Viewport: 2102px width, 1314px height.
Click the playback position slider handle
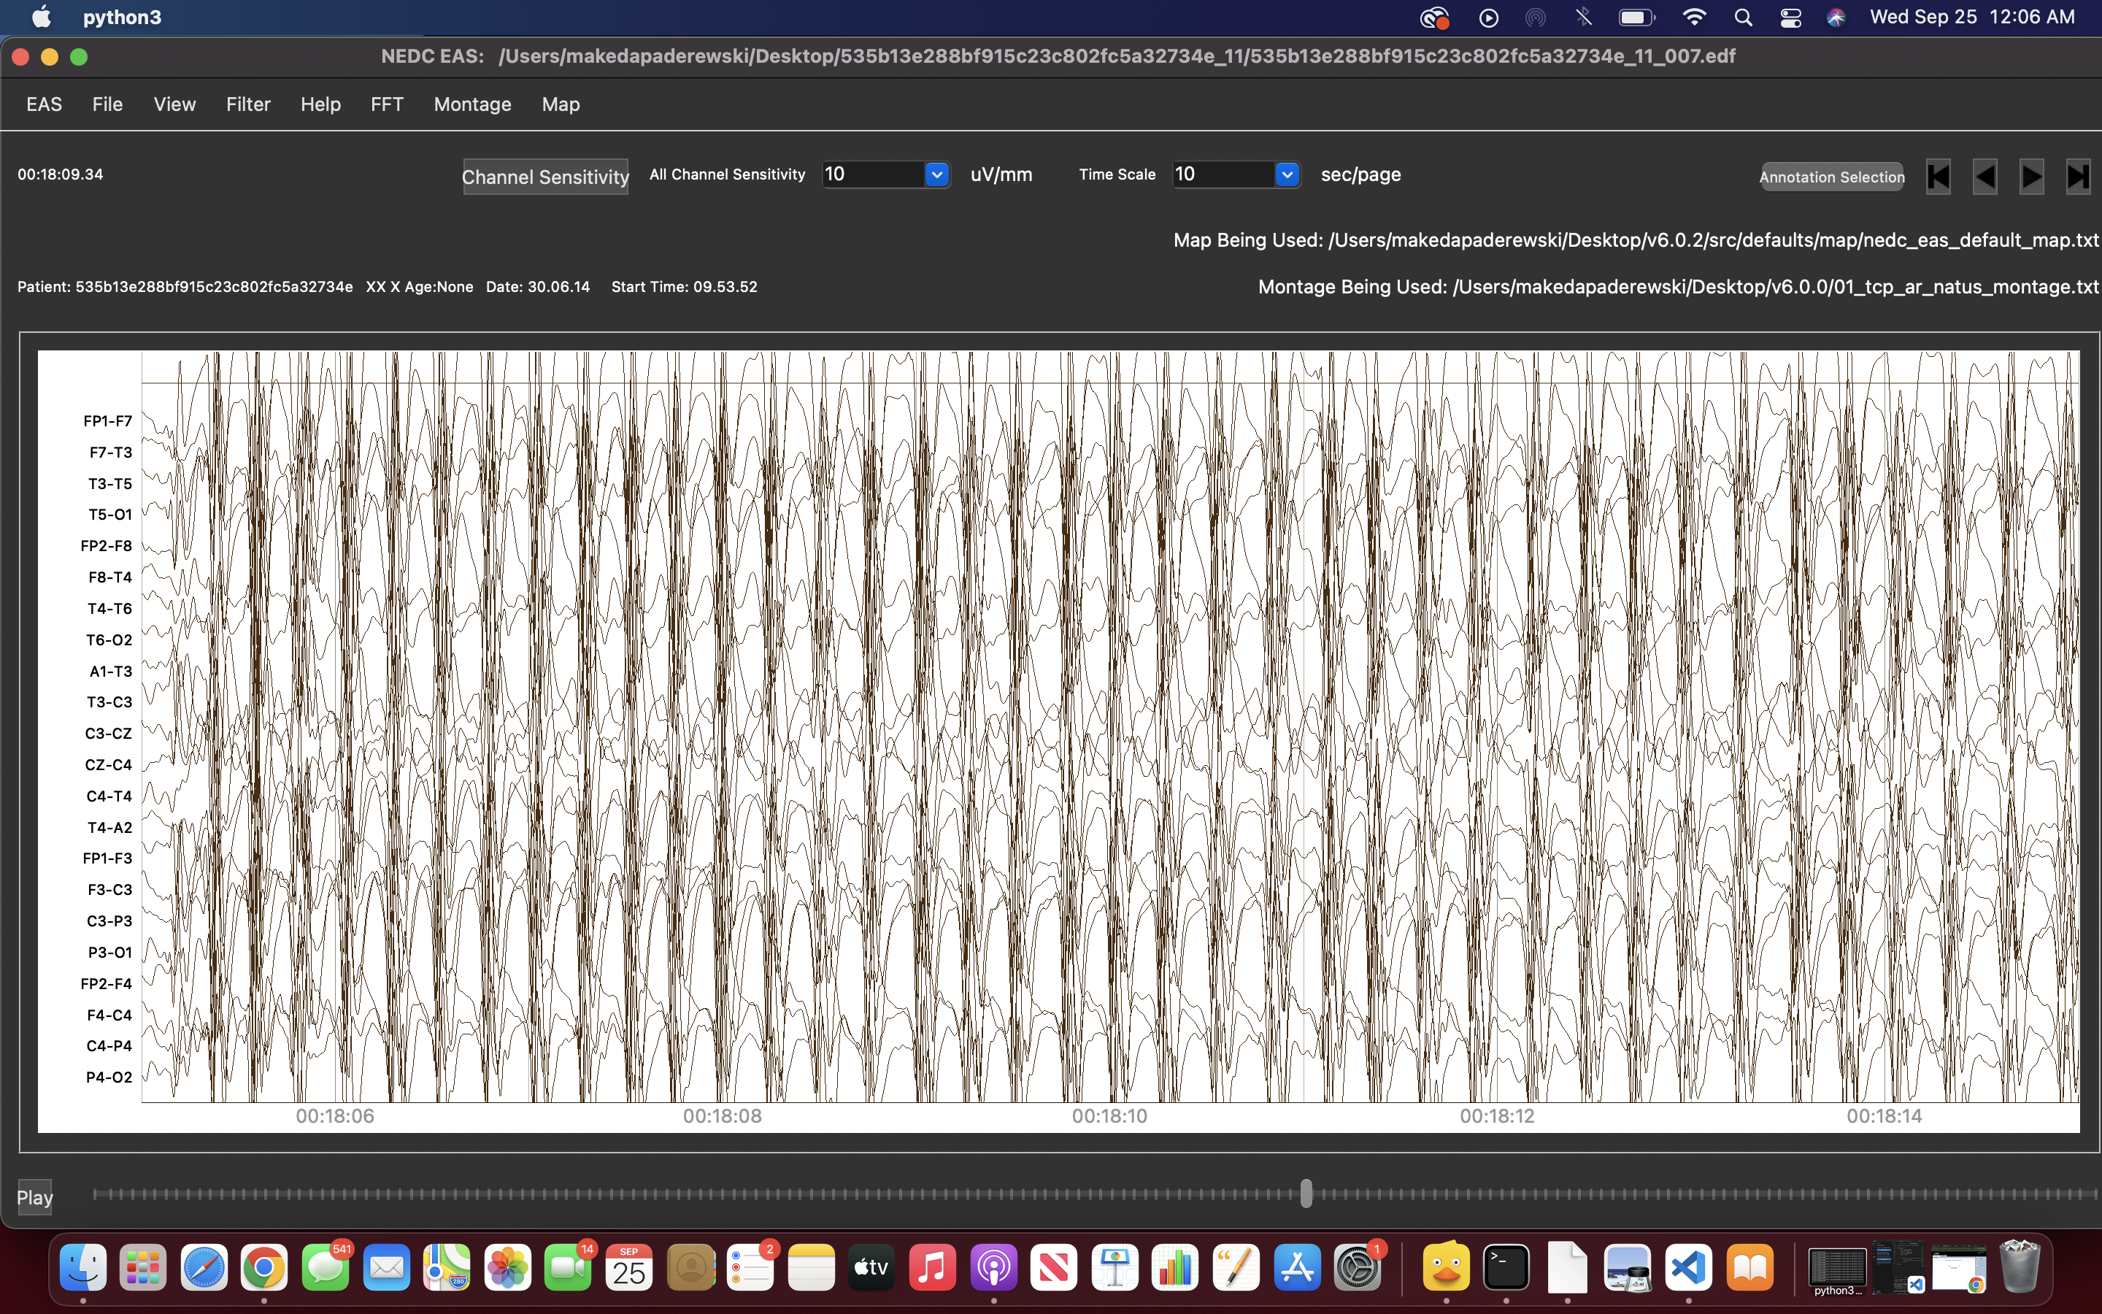[x=1306, y=1194]
